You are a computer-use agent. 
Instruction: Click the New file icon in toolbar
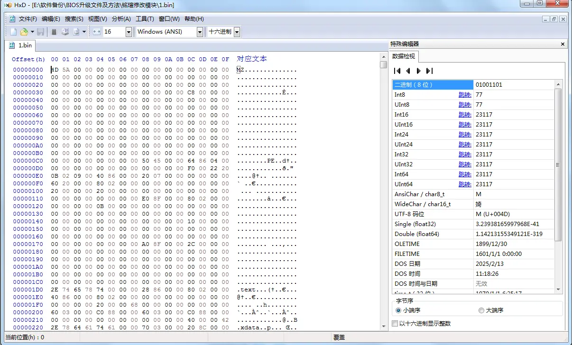point(14,32)
